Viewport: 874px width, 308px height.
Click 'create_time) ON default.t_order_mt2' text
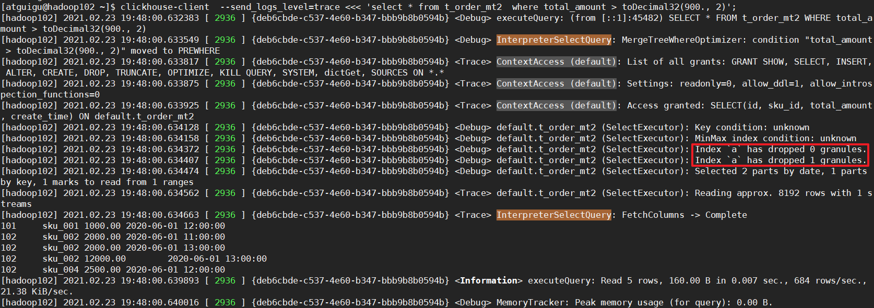(x=102, y=116)
